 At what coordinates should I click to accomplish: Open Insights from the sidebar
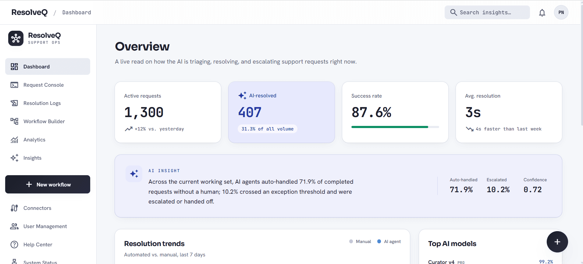(x=48, y=158)
